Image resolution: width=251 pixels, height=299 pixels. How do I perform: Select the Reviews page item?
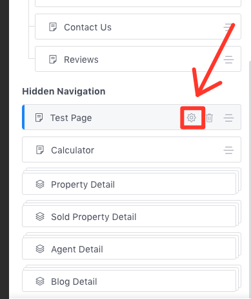[x=138, y=59]
